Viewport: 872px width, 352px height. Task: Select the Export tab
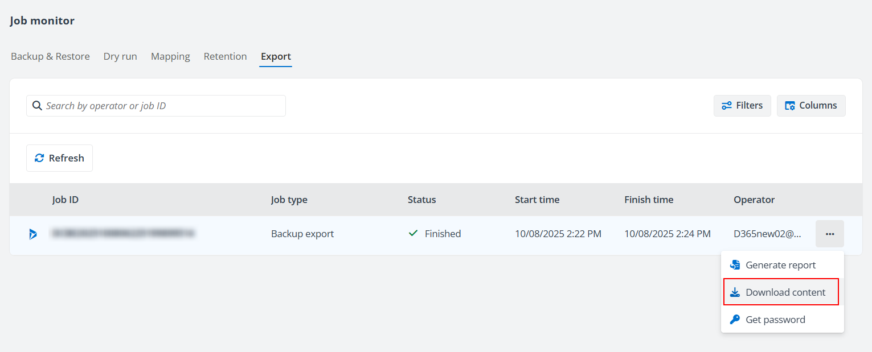coord(276,56)
